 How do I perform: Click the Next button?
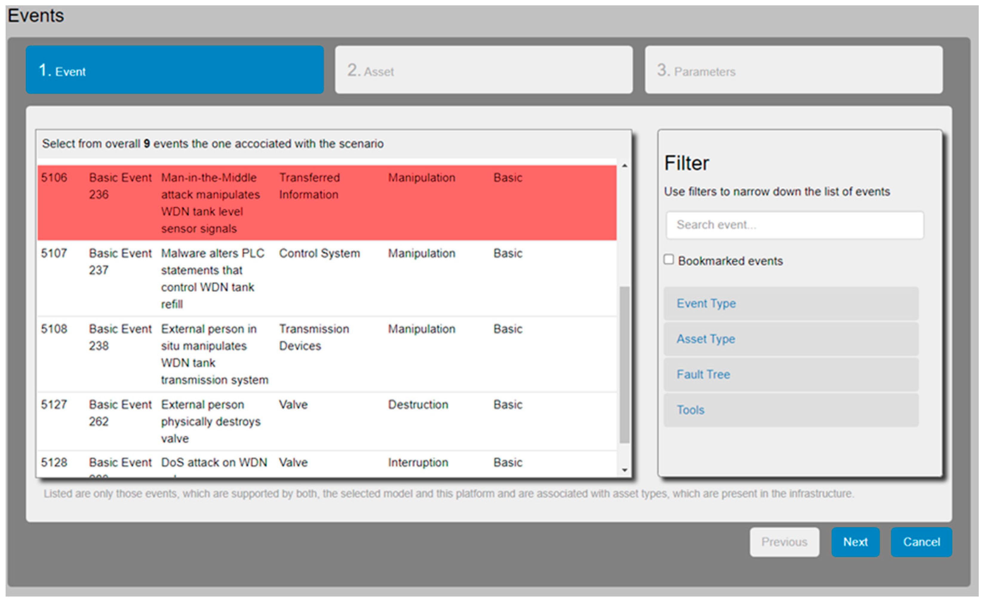855,542
